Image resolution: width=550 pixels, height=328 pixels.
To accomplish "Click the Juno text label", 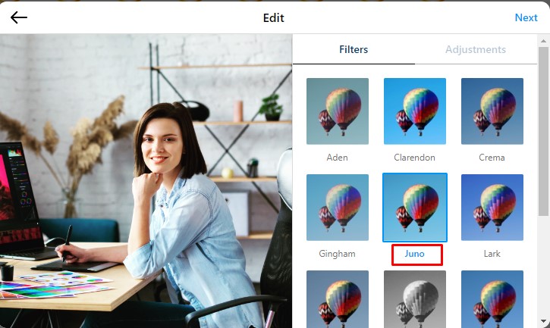I will [x=415, y=254].
